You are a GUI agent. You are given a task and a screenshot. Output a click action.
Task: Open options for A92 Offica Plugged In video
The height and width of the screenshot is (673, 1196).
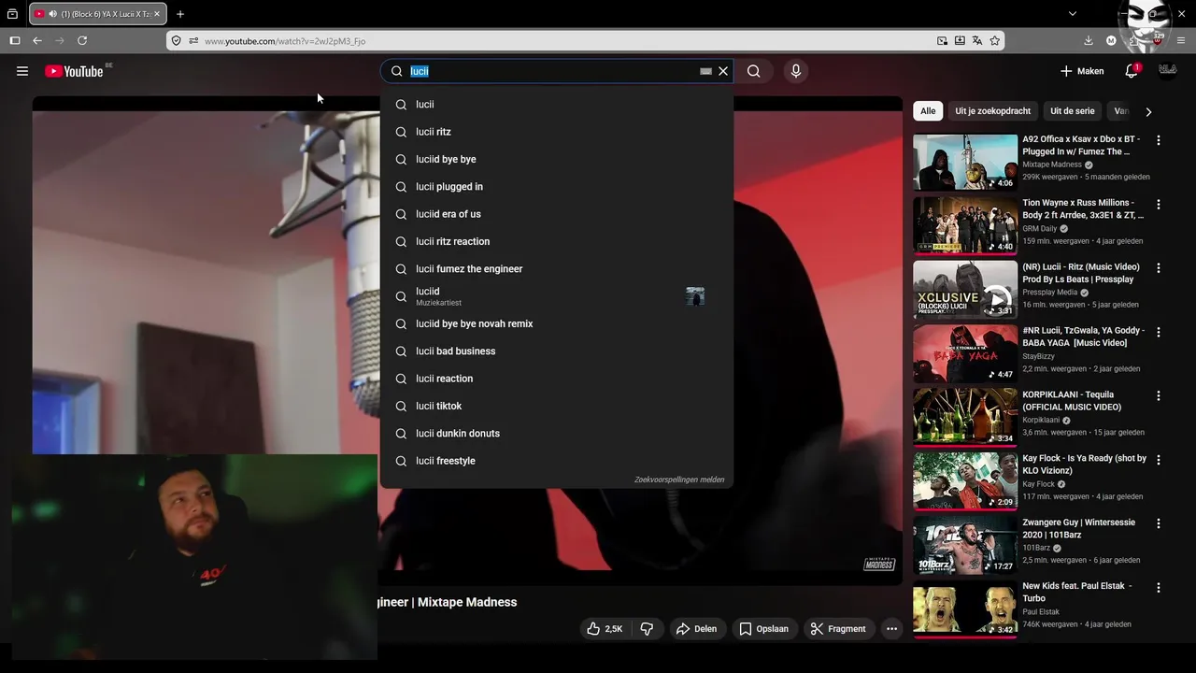[1159, 140]
